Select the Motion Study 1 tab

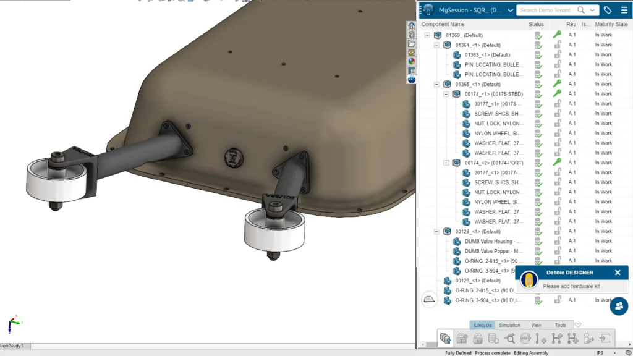(x=12, y=346)
